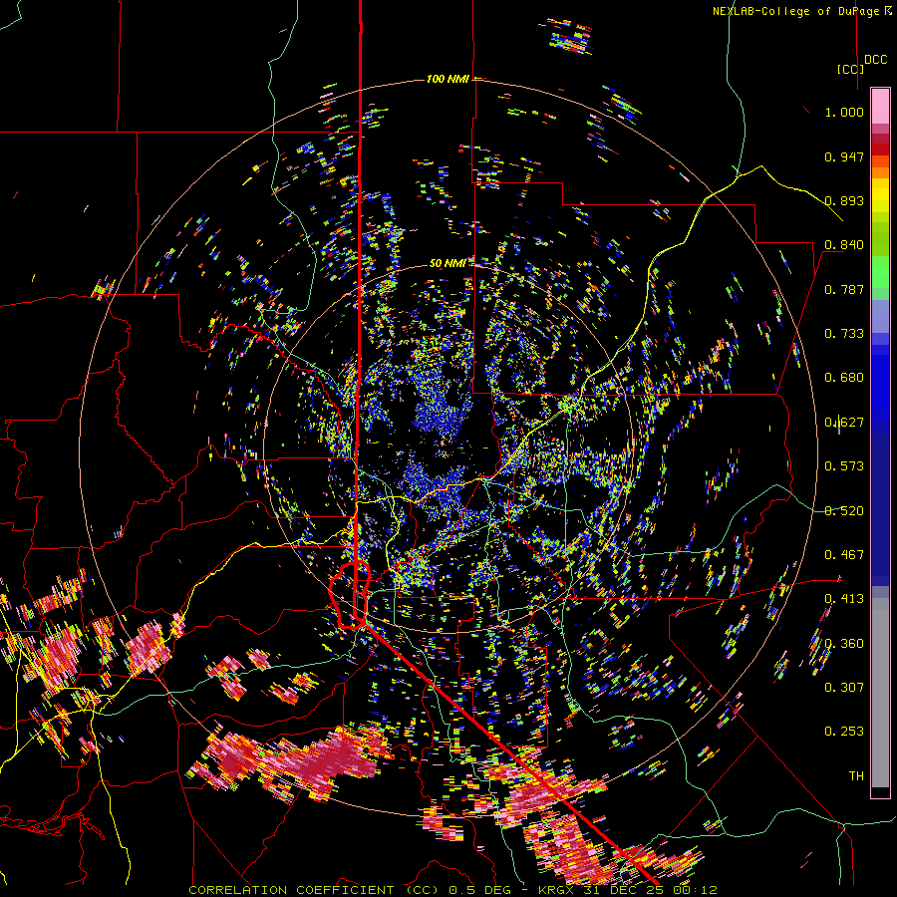This screenshot has height=897, width=897.
Task: Click the [CC] label above the color scale
Action: point(850,69)
